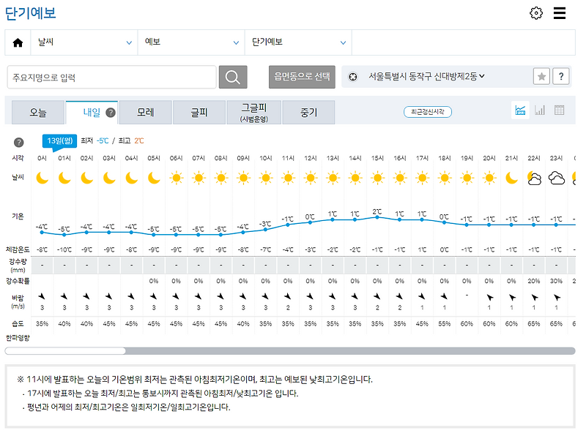Open location help question mark button
Image resolution: width=586 pixels, height=433 pixels.
click(x=561, y=77)
